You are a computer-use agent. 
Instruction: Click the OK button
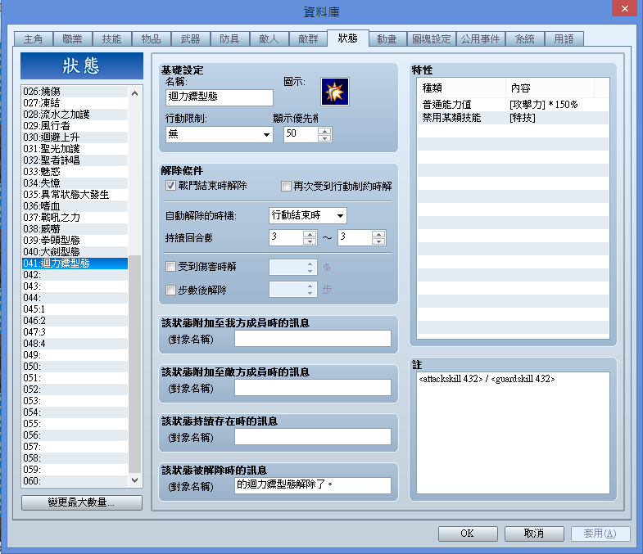pyautogui.click(x=468, y=534)
